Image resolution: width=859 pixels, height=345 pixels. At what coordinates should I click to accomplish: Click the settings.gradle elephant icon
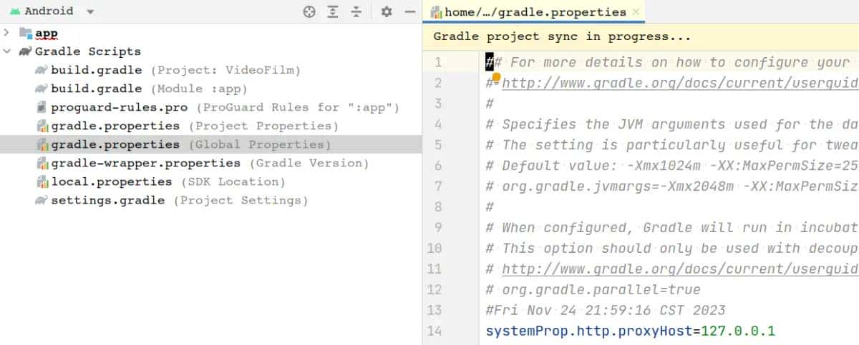pos(41,200)
